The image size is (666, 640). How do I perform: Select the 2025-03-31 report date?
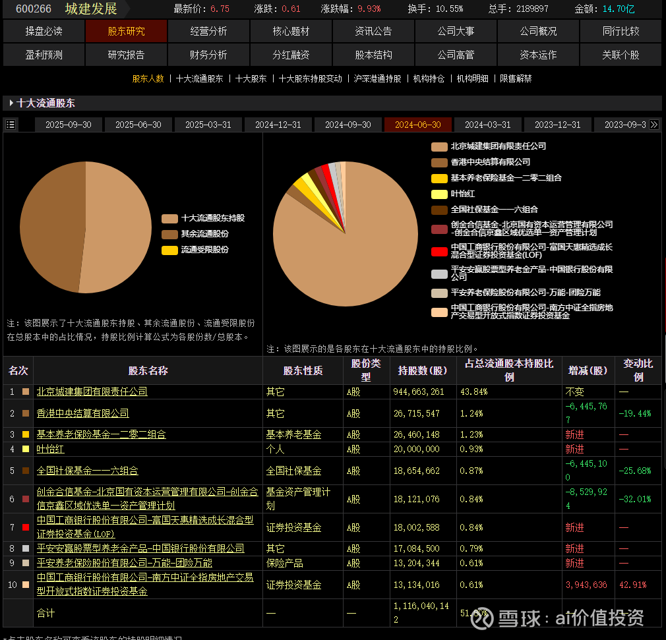pos(208,125)
